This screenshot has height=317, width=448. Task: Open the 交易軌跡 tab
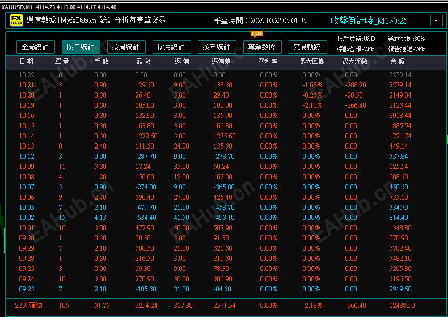[x=308, y=47]
